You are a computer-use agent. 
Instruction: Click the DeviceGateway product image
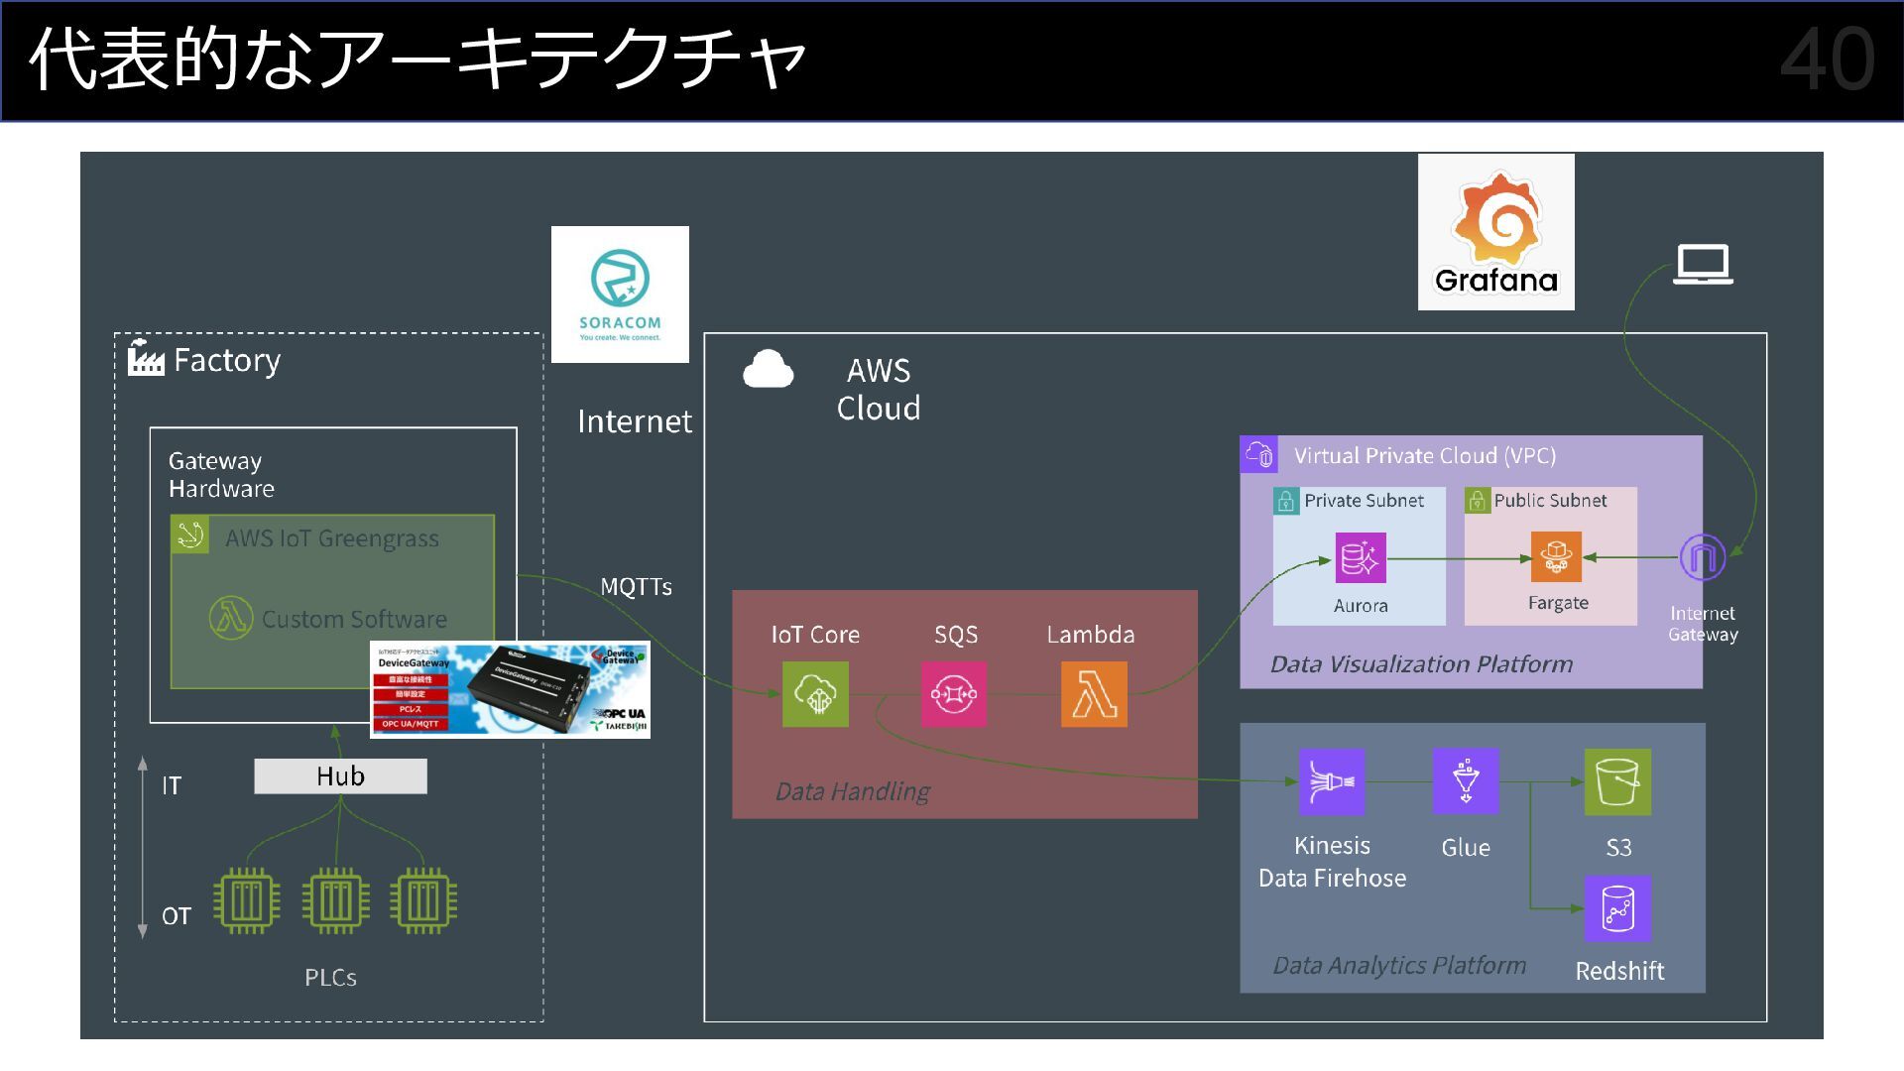pos(510,690)
